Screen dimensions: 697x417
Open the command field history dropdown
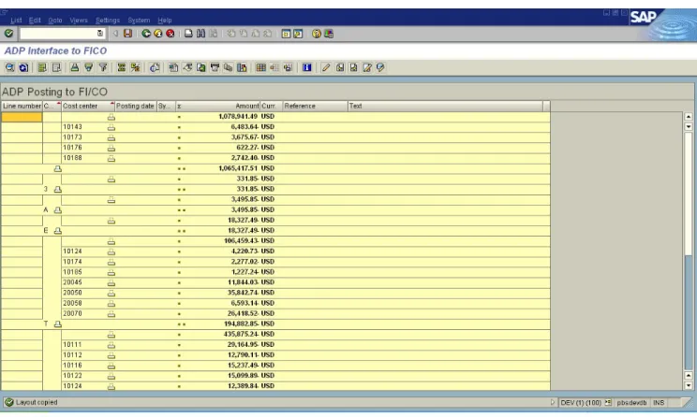click(x=100, y=34)
